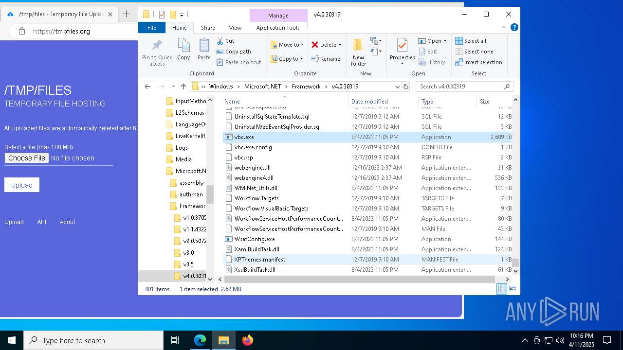
Task: Open new browser tab with plus
Action: coord(126,14)
